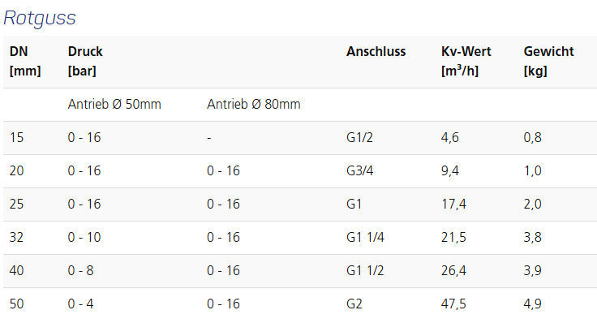The height and width of the screenshot is (323, 597).
Task: Click the G1 1/4 connection cell
Action: pos(365,237)
